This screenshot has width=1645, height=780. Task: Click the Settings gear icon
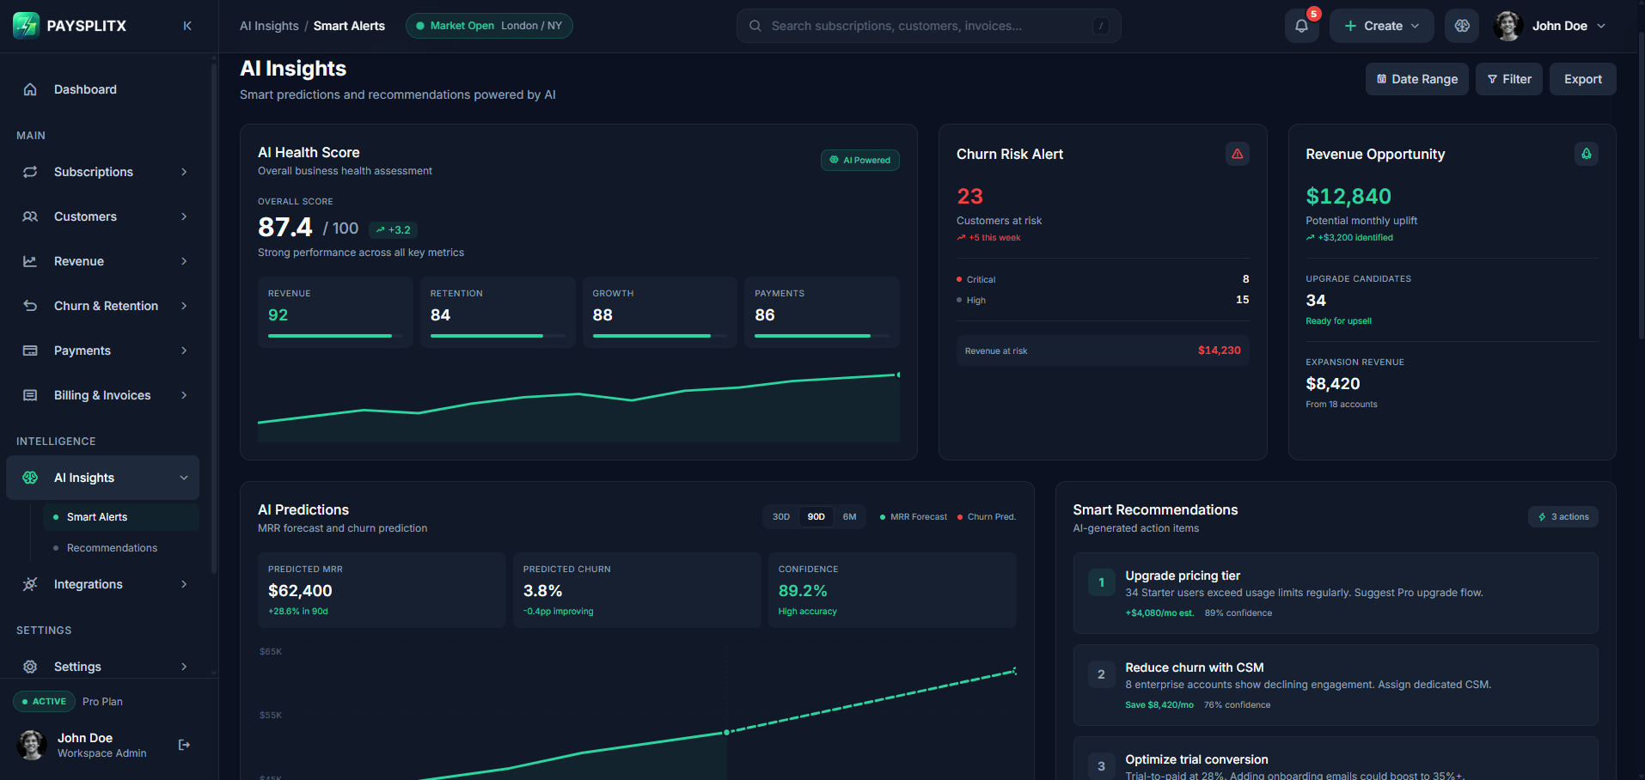point(30,667)
